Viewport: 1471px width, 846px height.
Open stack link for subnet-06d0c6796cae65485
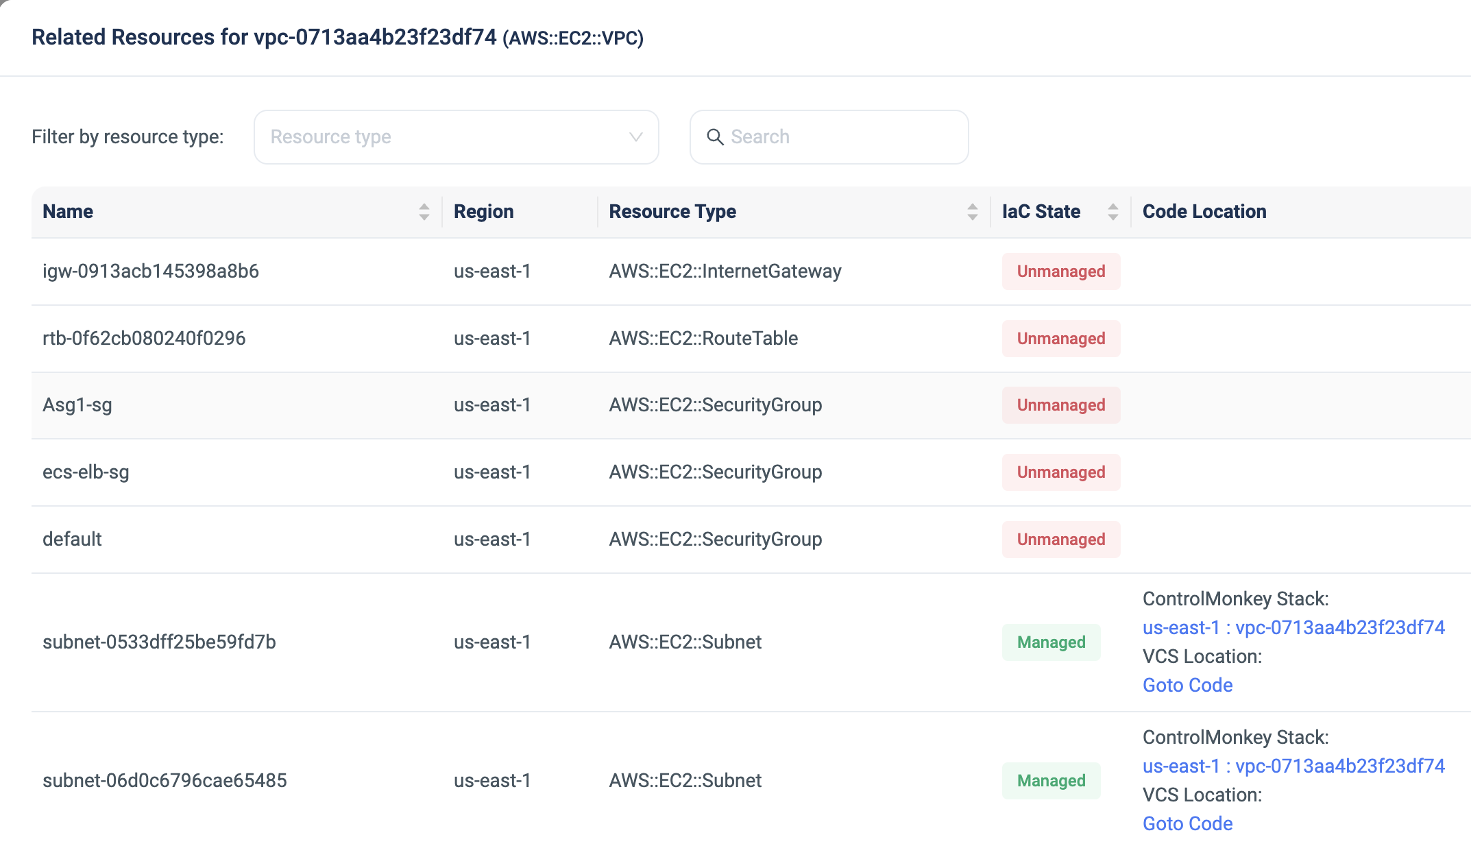tap(1293, 766)
